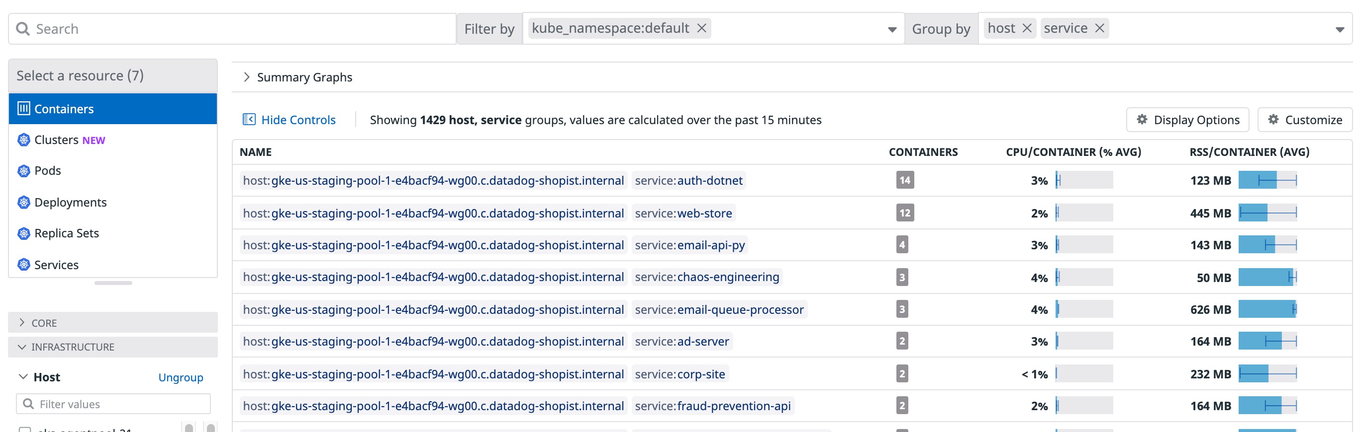Click the Containers grid icon
The width and height of the screenshot is (1361, 432).
[24, 109]
